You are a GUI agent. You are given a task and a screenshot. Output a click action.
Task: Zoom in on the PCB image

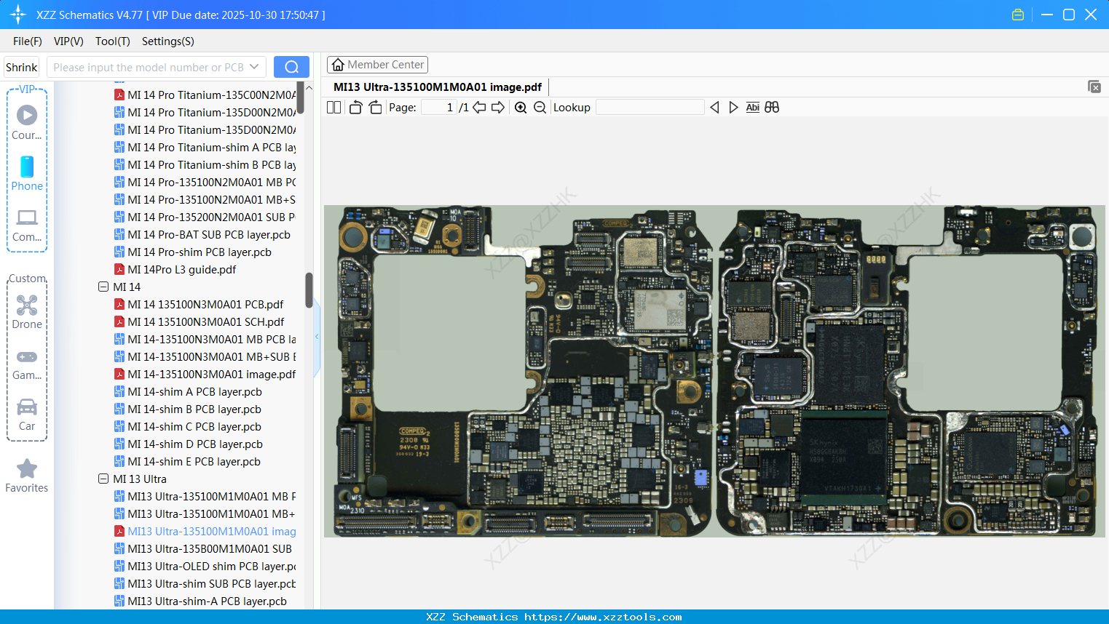521,107
